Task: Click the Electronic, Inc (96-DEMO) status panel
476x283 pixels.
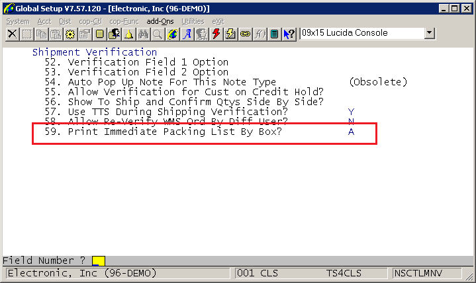Action: point(118,273)
